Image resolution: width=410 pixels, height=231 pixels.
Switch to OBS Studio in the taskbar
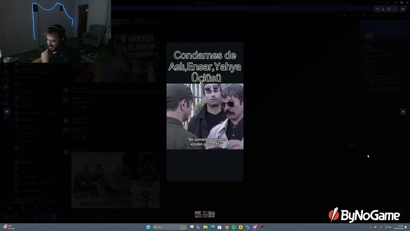(262, 227)
